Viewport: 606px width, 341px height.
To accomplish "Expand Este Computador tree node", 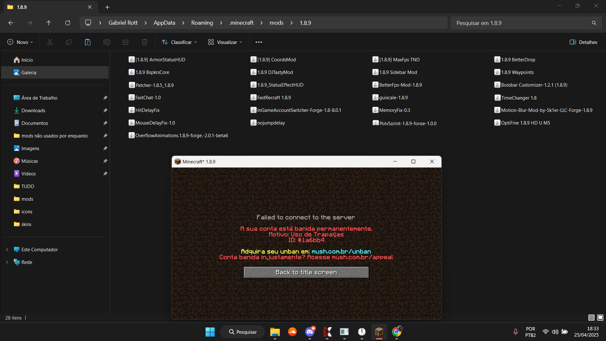I will 7,249.
